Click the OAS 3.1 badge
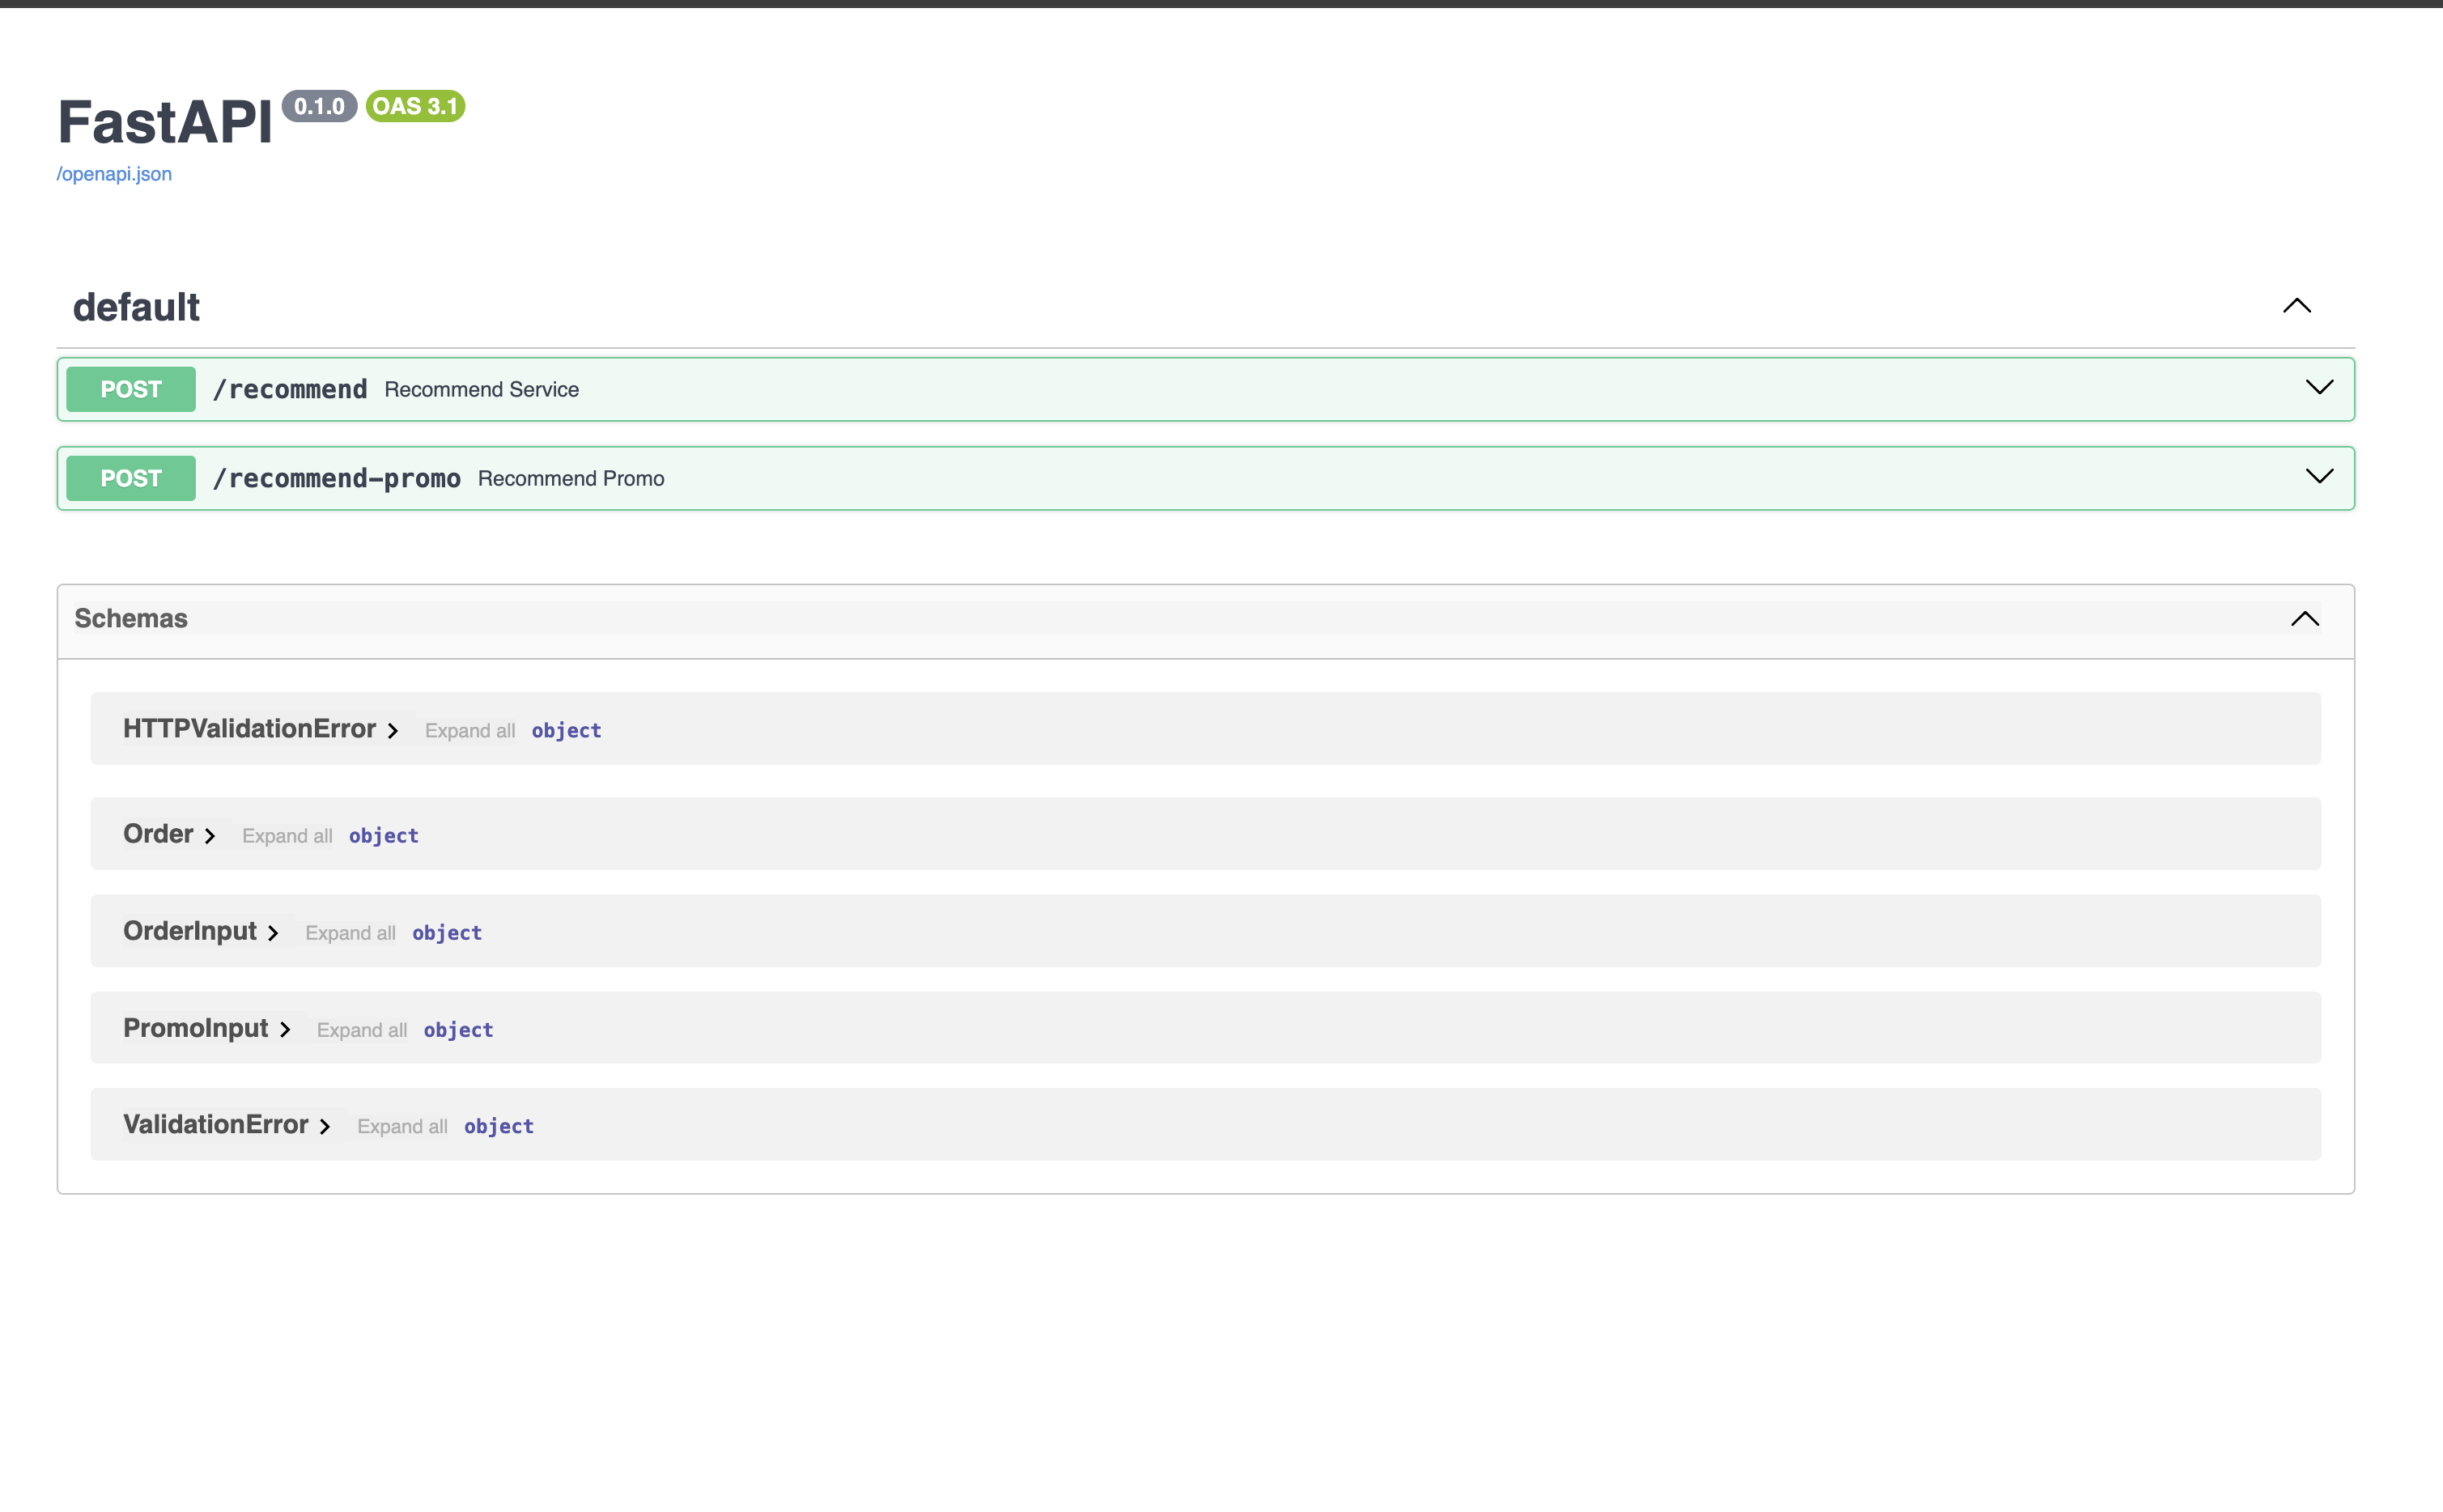This screenshot has height=1512, width=2443. (415, 106)
